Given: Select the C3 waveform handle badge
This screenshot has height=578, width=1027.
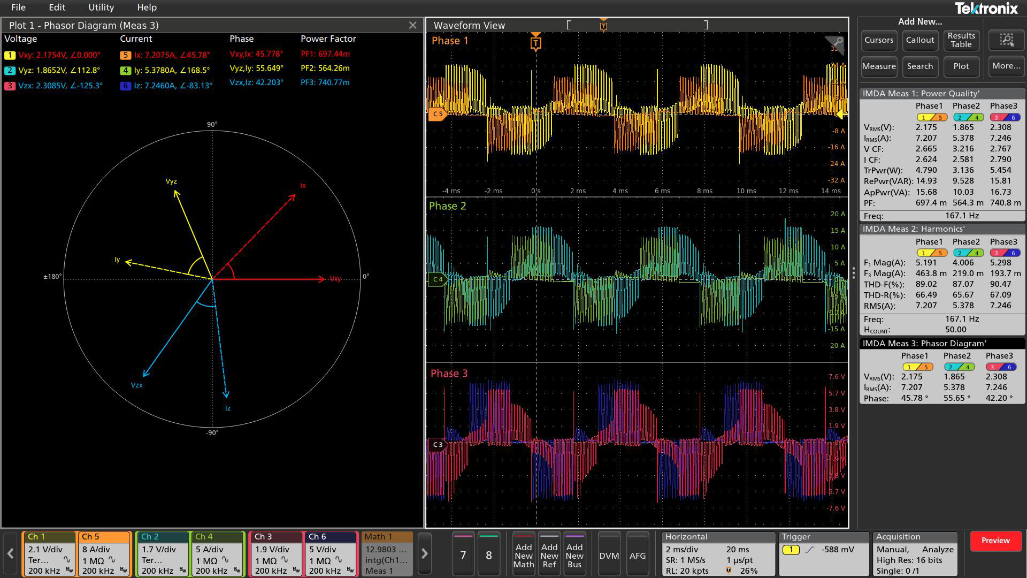Looking at the screenshot, I should click(438, 444).
